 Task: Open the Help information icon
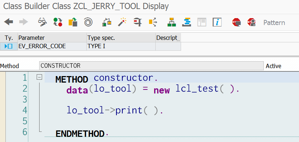(217, 22)
